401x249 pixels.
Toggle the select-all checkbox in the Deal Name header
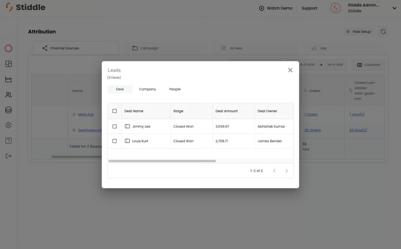(x=114, y=111)
